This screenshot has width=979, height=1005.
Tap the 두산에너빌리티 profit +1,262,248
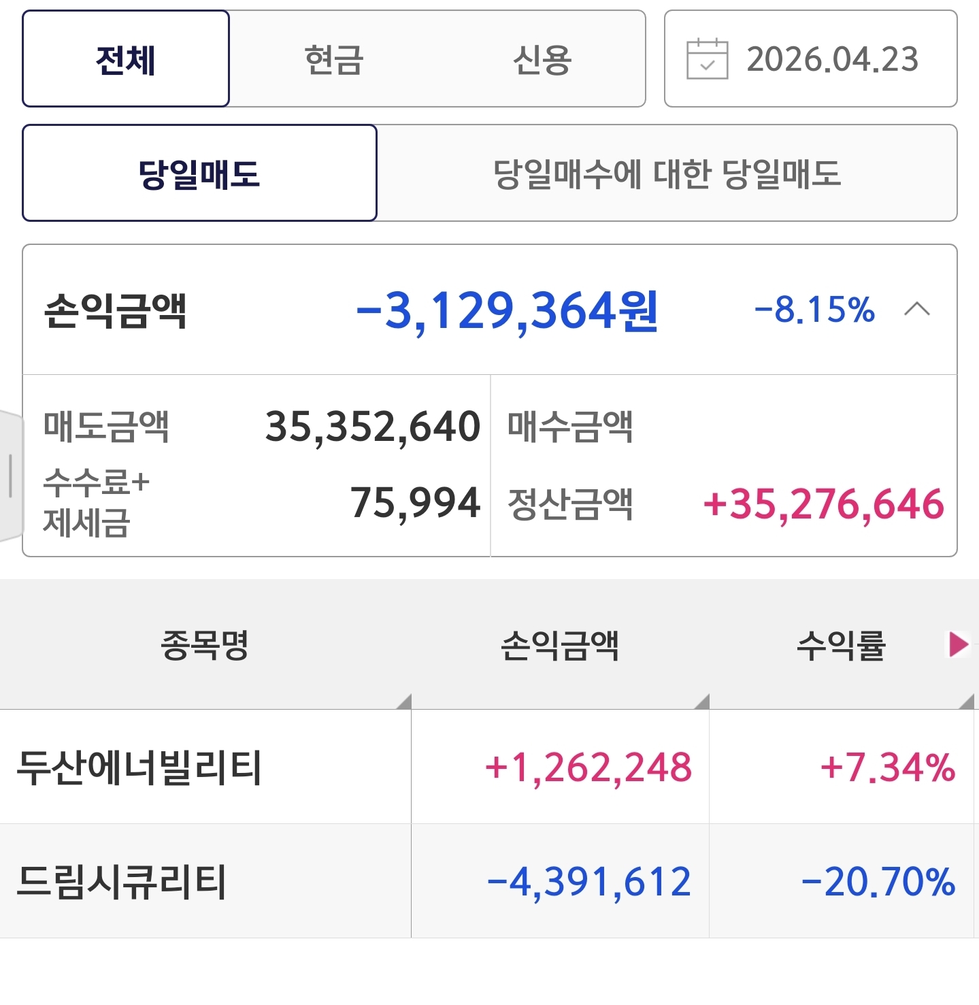click(588, 768)
